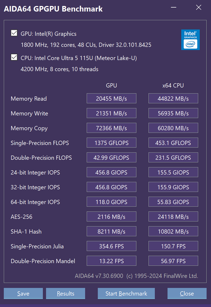Viewport: 211px width, 307px height.
Task: Click the Close button at bottom
Action: pos(186,293)
